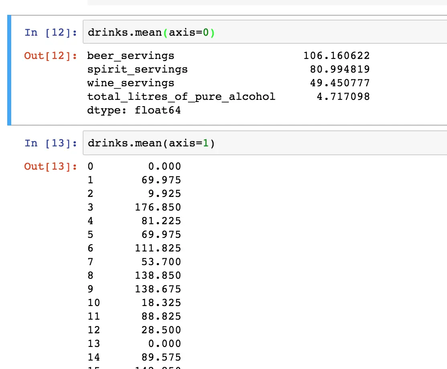The image size is (447, 369).
Task: Click the value 49.450777
Action: tap(340, 83)
